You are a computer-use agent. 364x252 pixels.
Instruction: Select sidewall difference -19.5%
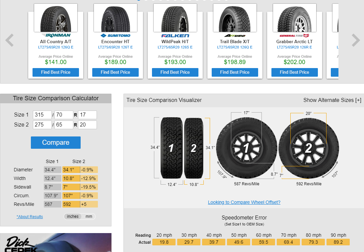89,187
